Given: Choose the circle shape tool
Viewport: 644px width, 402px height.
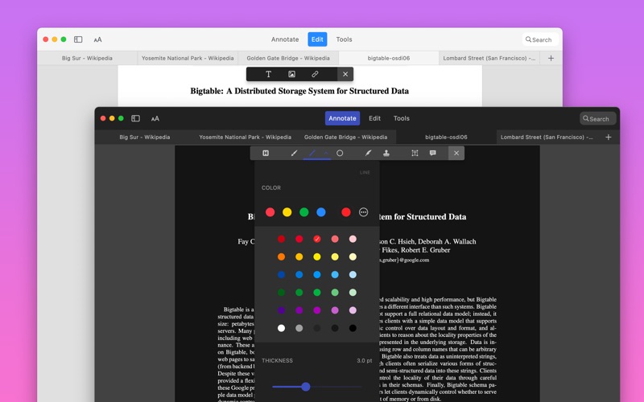Looking at the screenshot, I should click(x=340, y=153).
